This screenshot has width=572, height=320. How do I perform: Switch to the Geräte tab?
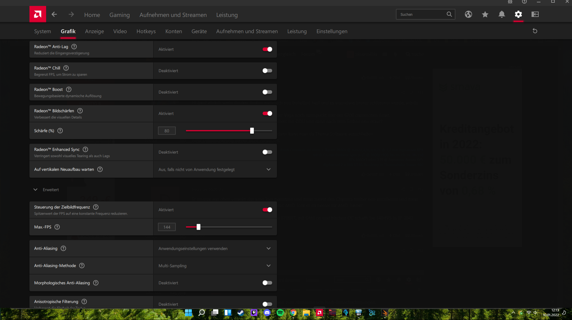pyautogui.click(x=199, y=31)
